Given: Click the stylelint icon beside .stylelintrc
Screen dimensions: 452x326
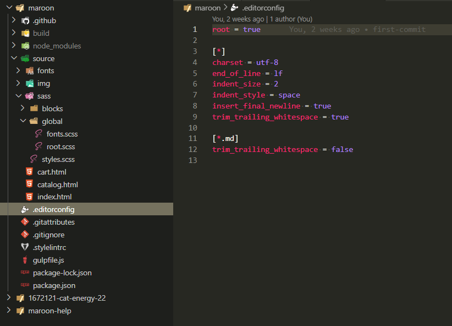Looking at the screenshot, I should [x=25, y=247].
